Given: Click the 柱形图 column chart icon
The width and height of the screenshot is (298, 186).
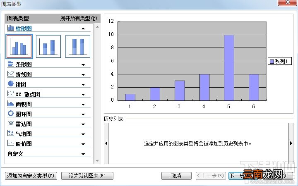Looking at the screenshot, I should [10, 28].
